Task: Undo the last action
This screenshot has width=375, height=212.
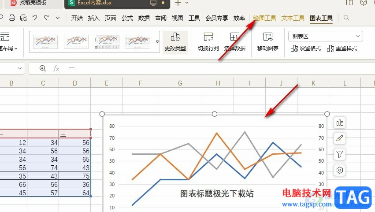Action: point(35,18)
